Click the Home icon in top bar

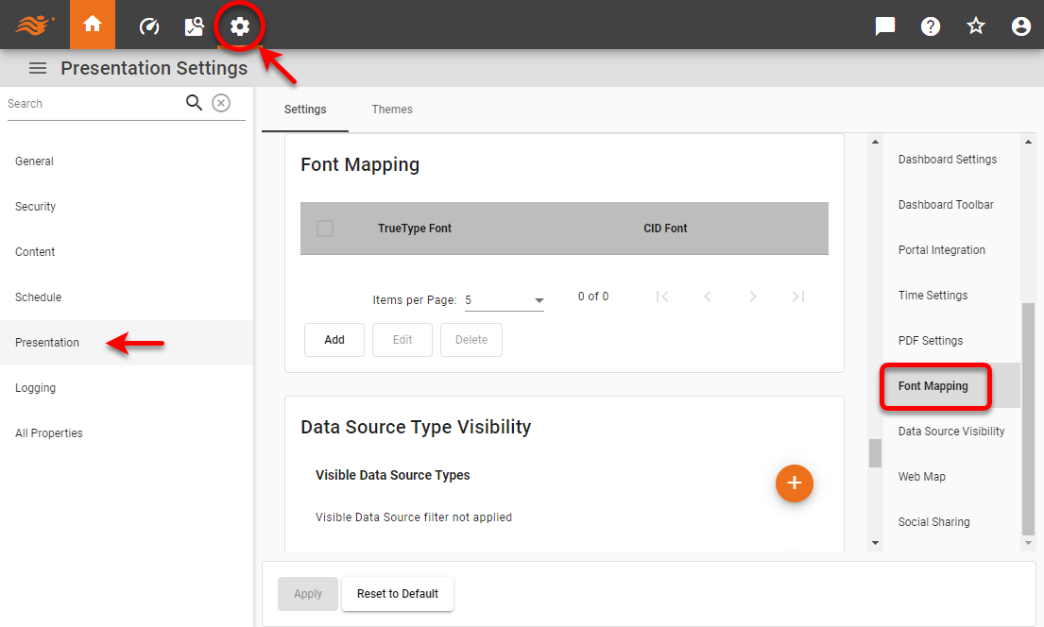(x=93, y=25)
